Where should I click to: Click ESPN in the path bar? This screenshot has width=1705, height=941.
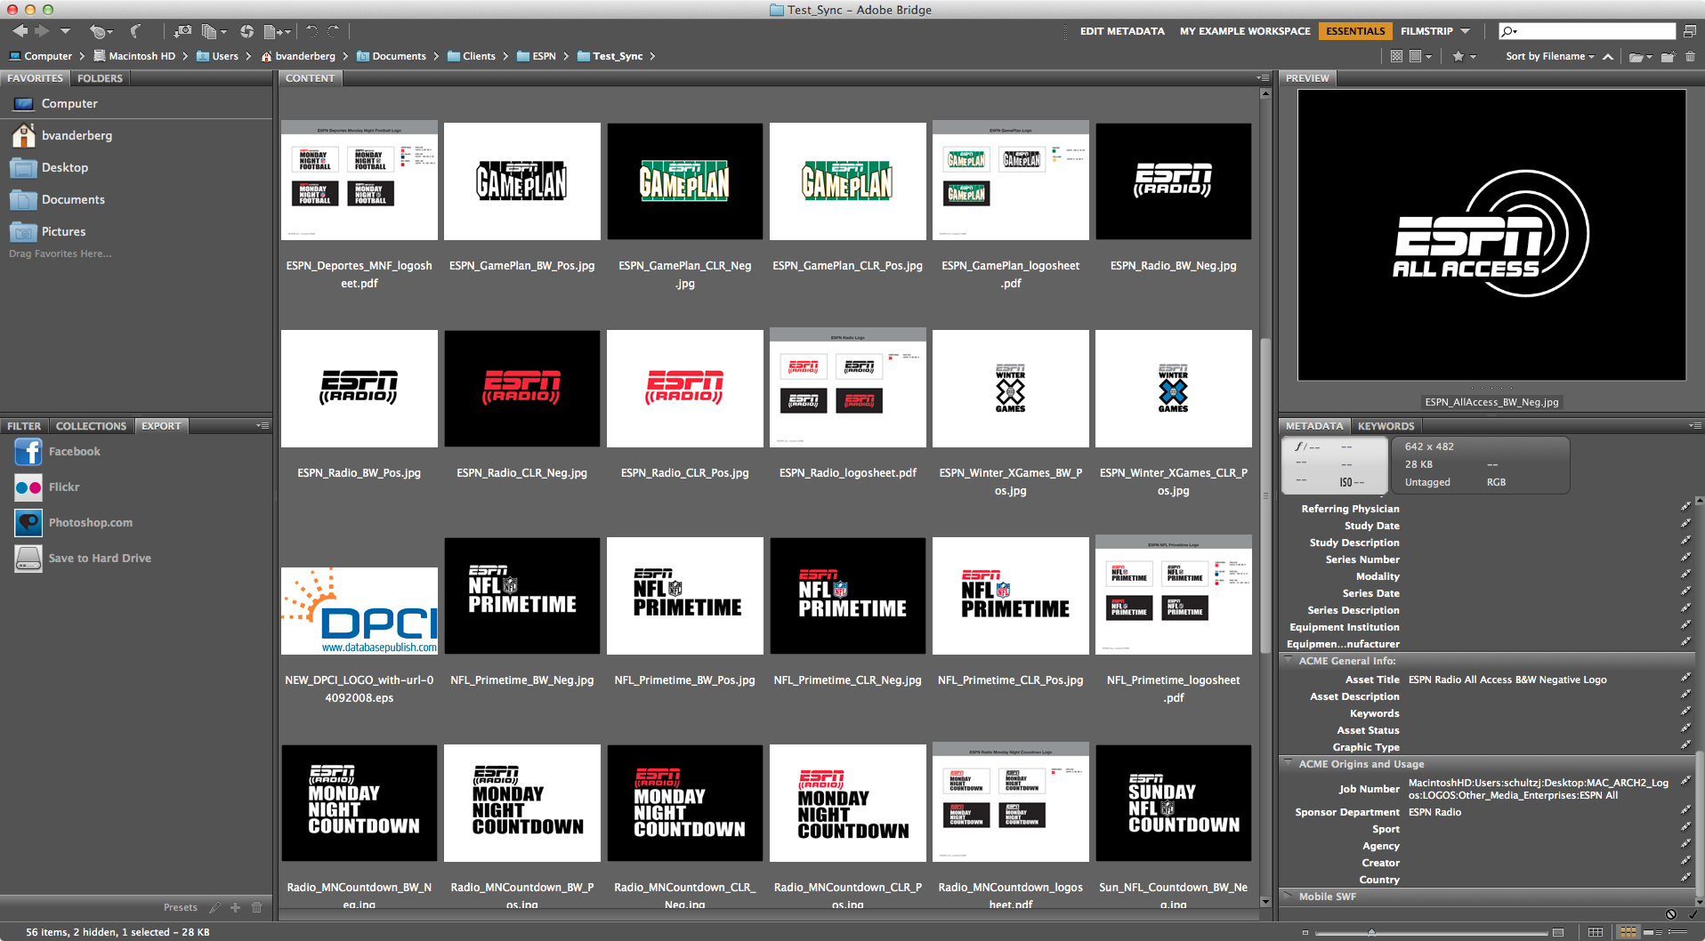point(537,56)
